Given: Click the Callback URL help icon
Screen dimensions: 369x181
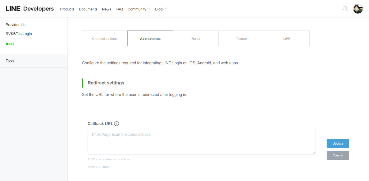Looking at the screenshot, I should pyautogui.click(x=117, y=124).
